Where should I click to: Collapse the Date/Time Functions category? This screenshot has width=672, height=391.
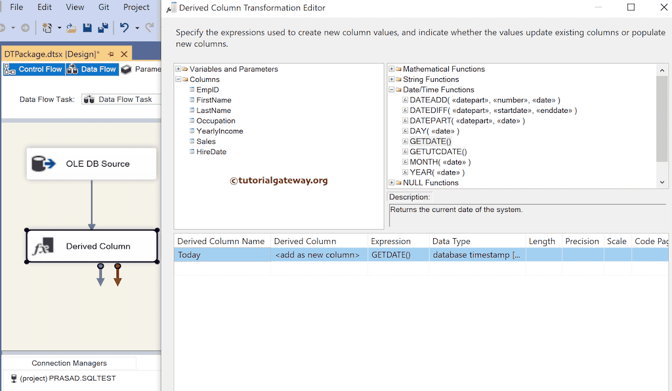[x=391, y=89]
